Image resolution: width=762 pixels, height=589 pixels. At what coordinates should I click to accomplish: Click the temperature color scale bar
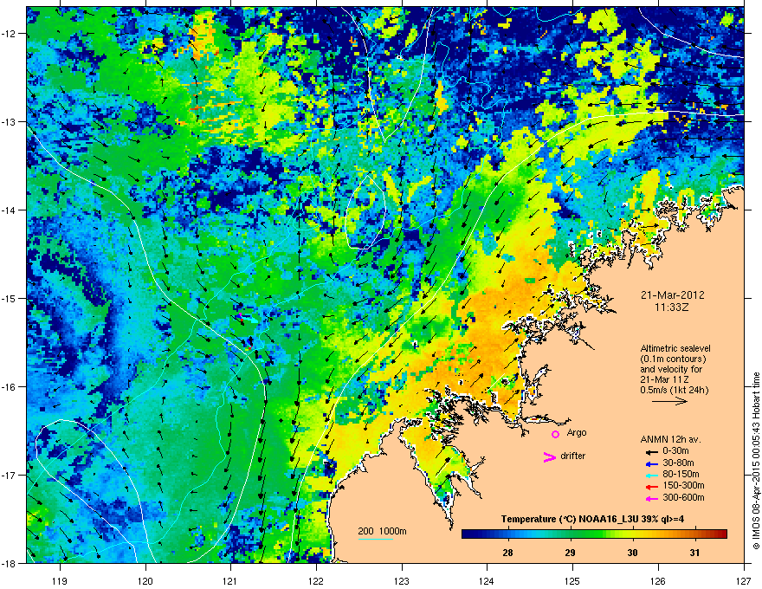click(594, 534)
